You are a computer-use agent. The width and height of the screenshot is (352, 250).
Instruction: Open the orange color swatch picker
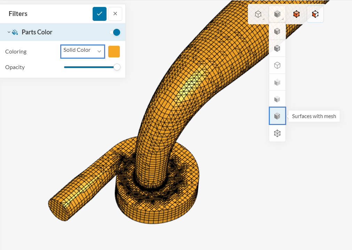114,51
